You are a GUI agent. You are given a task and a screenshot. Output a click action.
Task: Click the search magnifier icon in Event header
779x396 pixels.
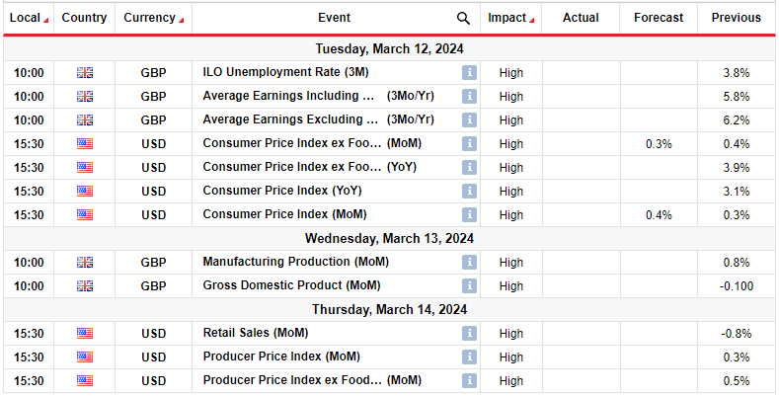(464, 18)
